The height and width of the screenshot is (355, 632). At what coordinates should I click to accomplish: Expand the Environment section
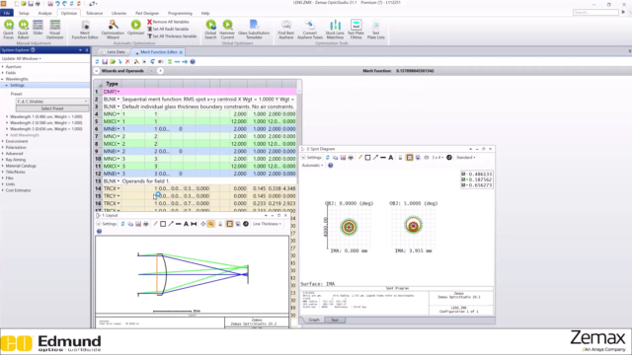[3, 141]
